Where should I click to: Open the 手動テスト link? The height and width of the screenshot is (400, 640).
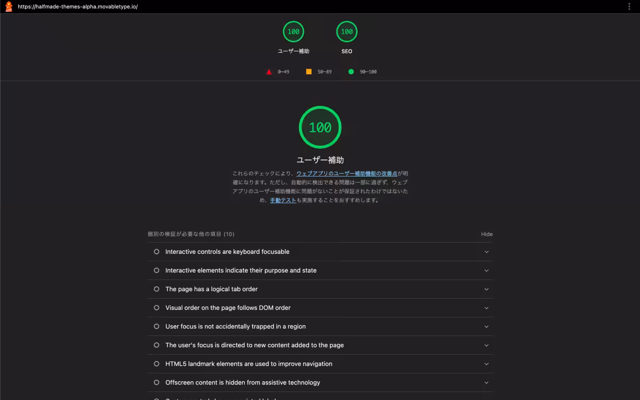(x=283, y=201)
